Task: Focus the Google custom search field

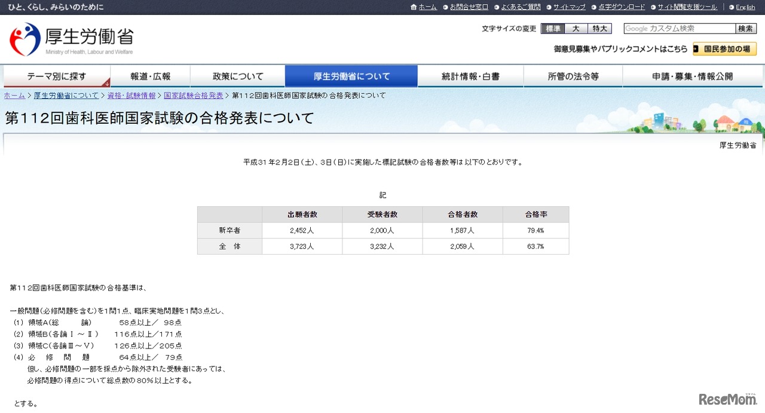Action: tap(679, 29)
